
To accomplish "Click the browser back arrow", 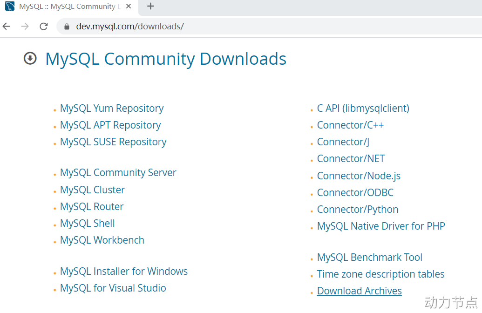I will pos(7,27).
